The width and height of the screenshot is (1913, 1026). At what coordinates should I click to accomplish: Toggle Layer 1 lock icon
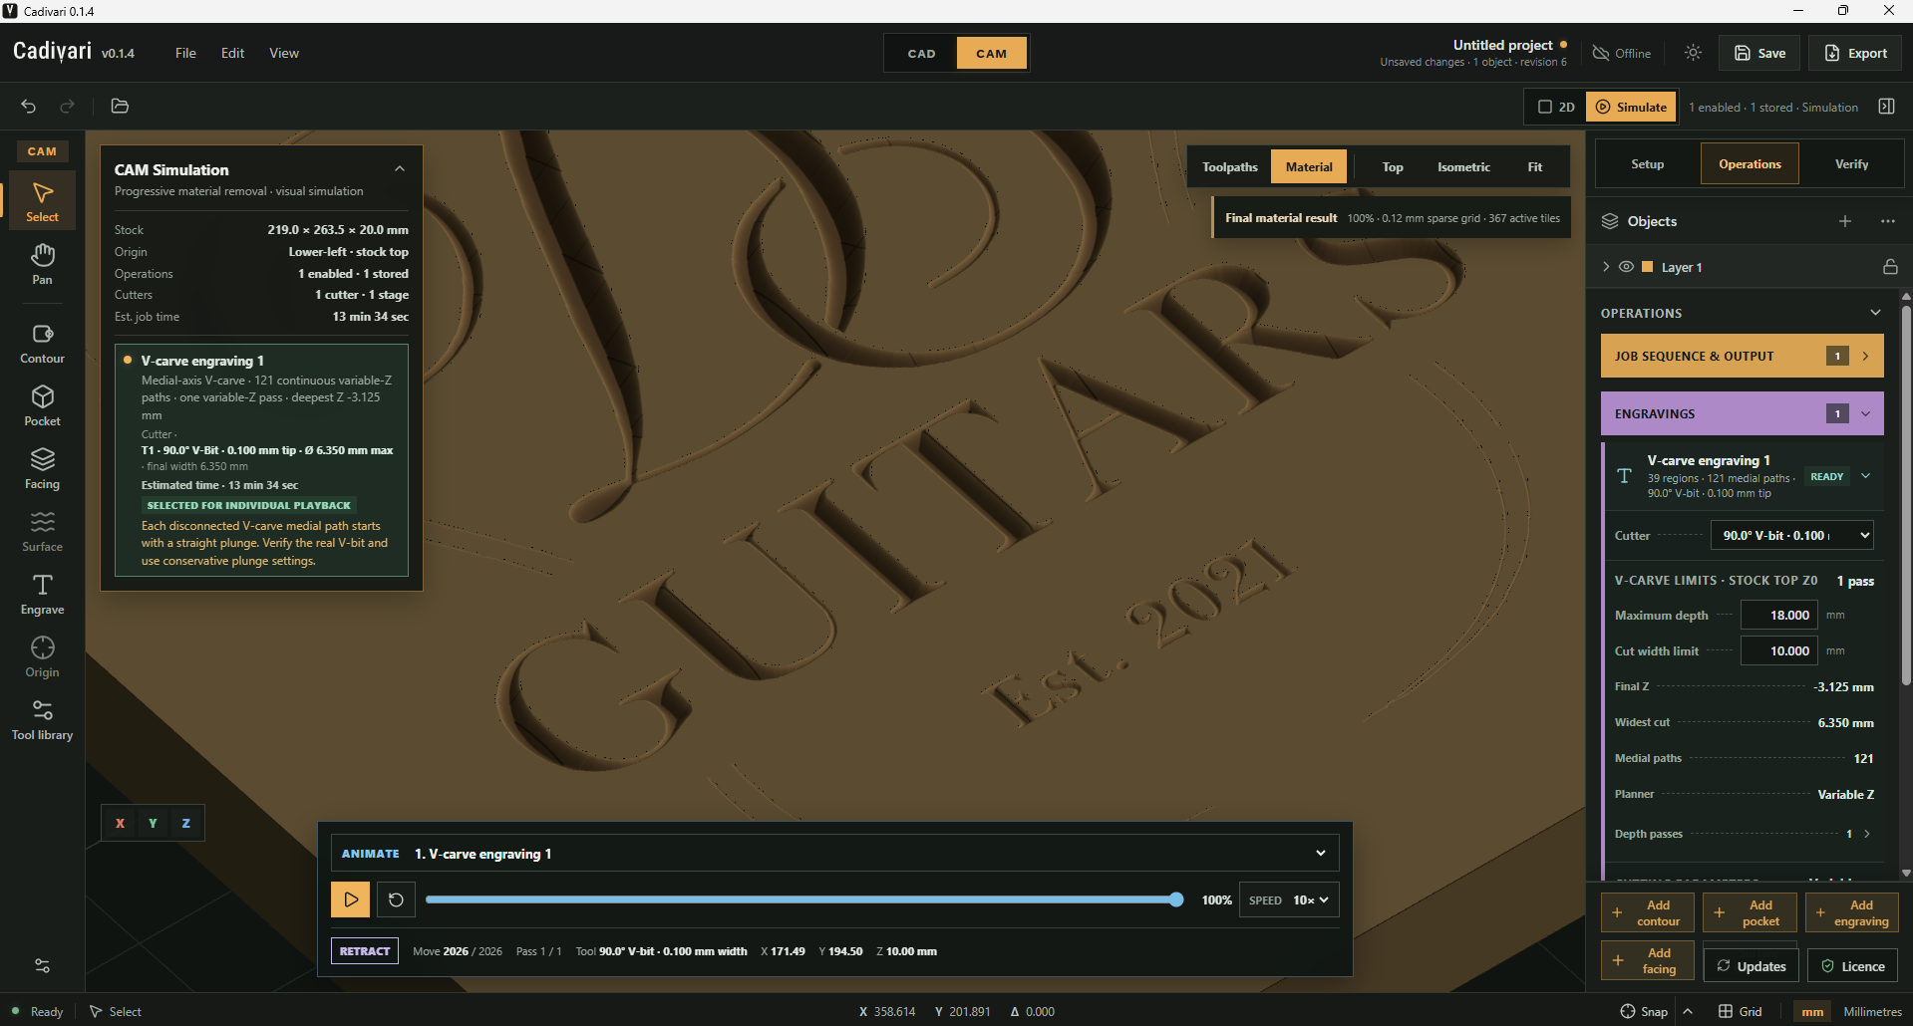point(1890,267)
